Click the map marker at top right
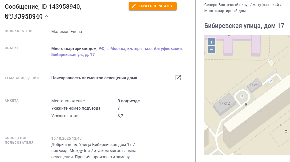This screenshot has width=290, height=162. [269, 61]
